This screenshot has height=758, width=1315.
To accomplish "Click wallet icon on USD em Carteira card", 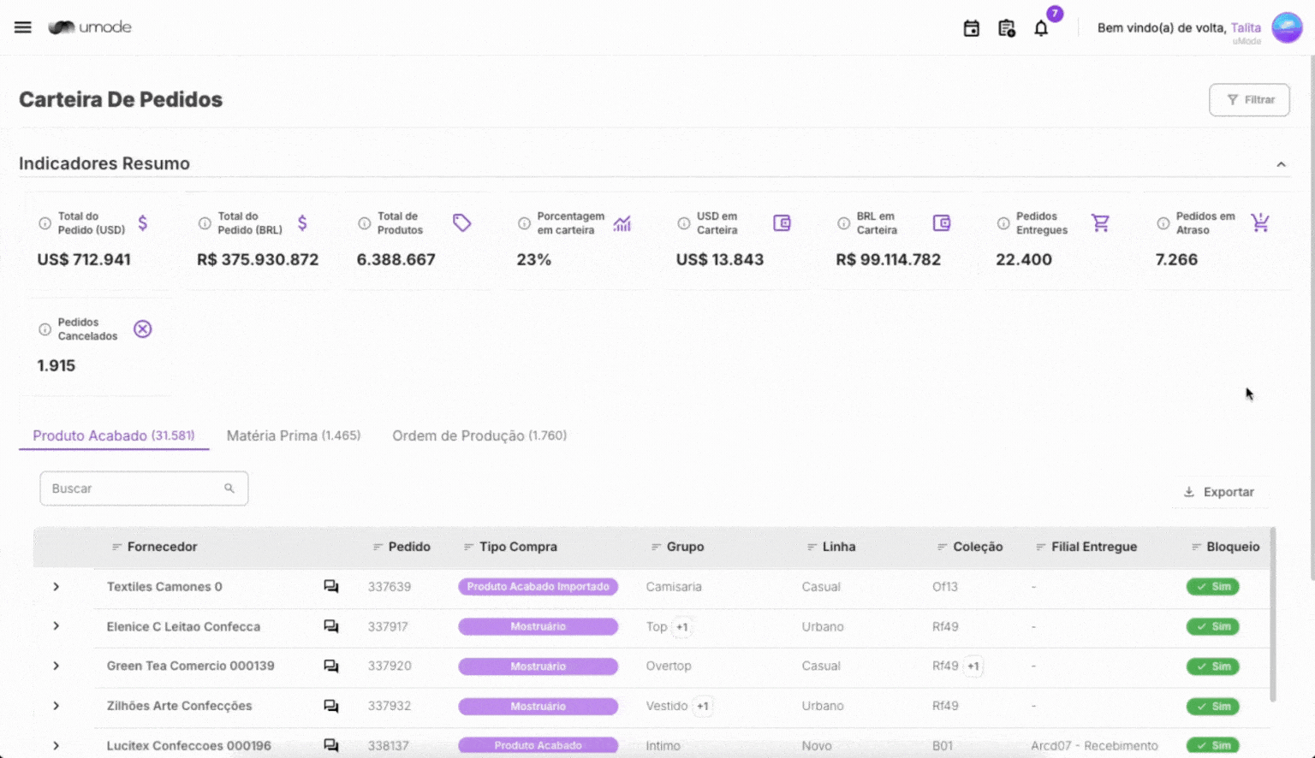I will 782,223.
